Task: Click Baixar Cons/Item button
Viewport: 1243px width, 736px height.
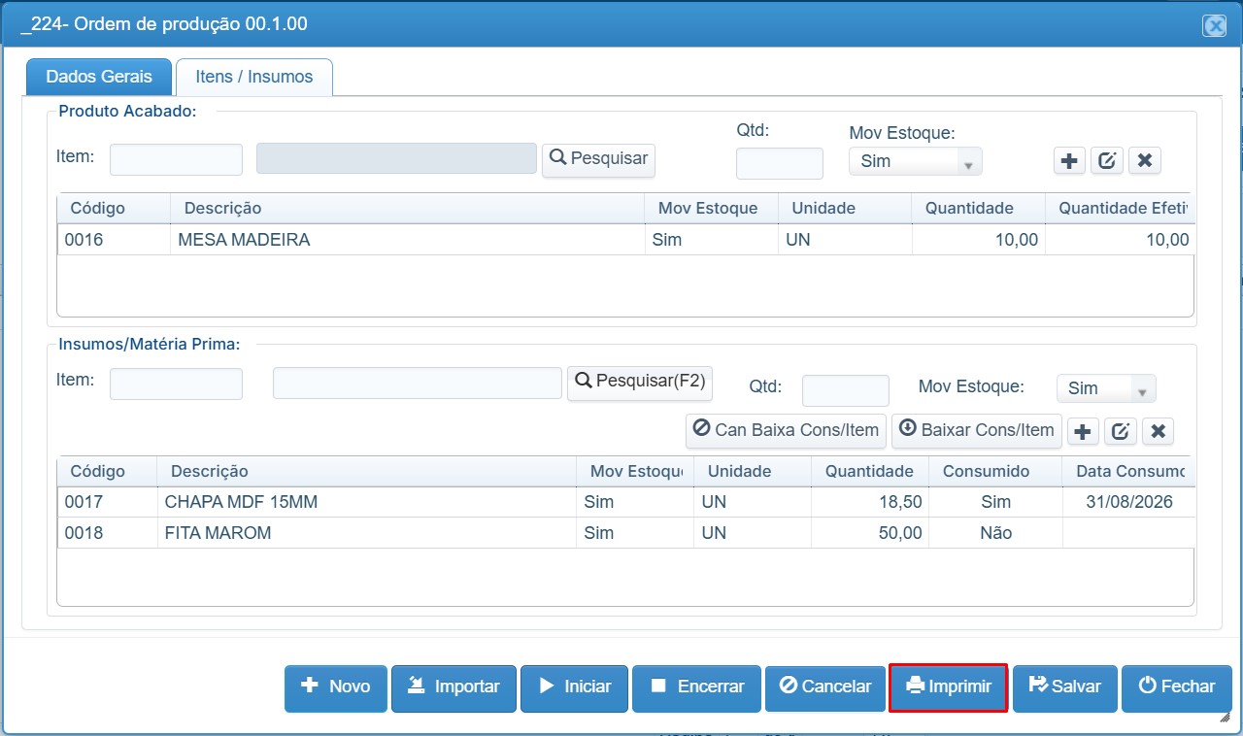Action: 978,430
